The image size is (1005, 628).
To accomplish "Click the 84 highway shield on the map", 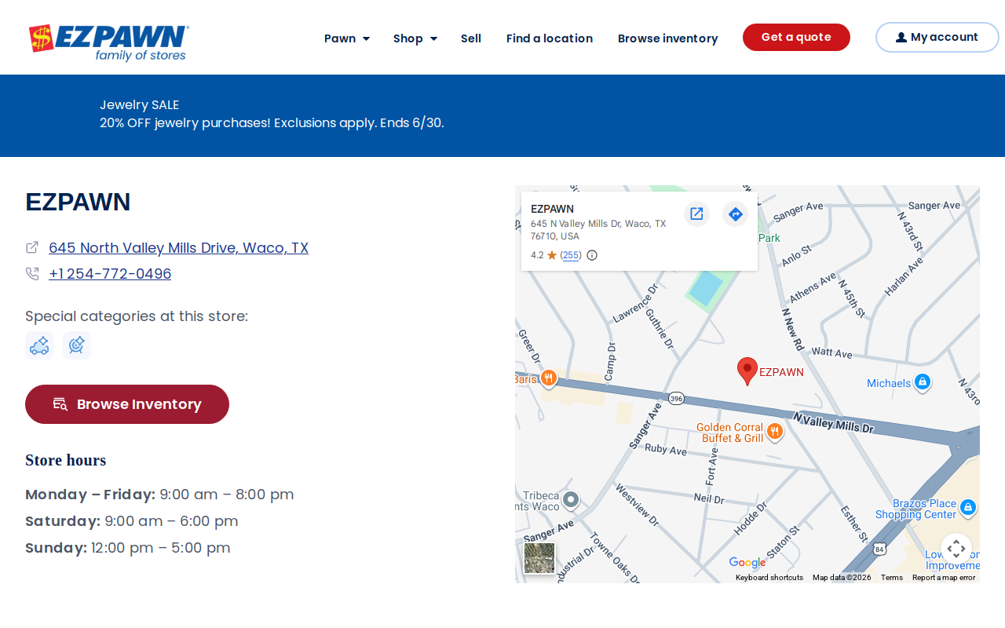I will tap(881, 549).
